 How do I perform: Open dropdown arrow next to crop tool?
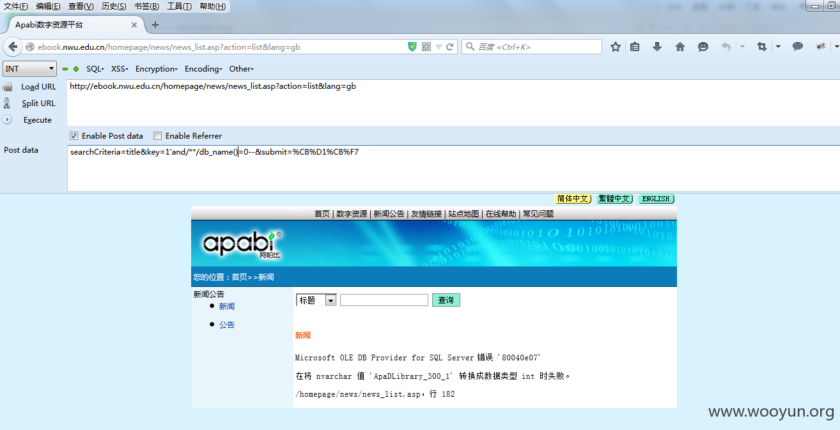click(x=778, y=47)
